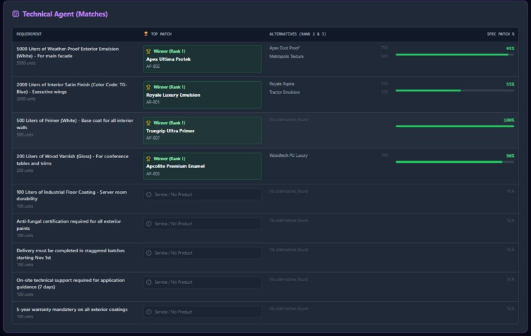Click the Weather-Proof Exterior Emulsion requirement text

click(x=68, y=52)
